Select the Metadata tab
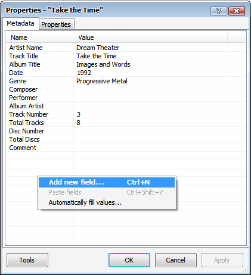Viewport: 251px width, 275px height. coord(20,23)
